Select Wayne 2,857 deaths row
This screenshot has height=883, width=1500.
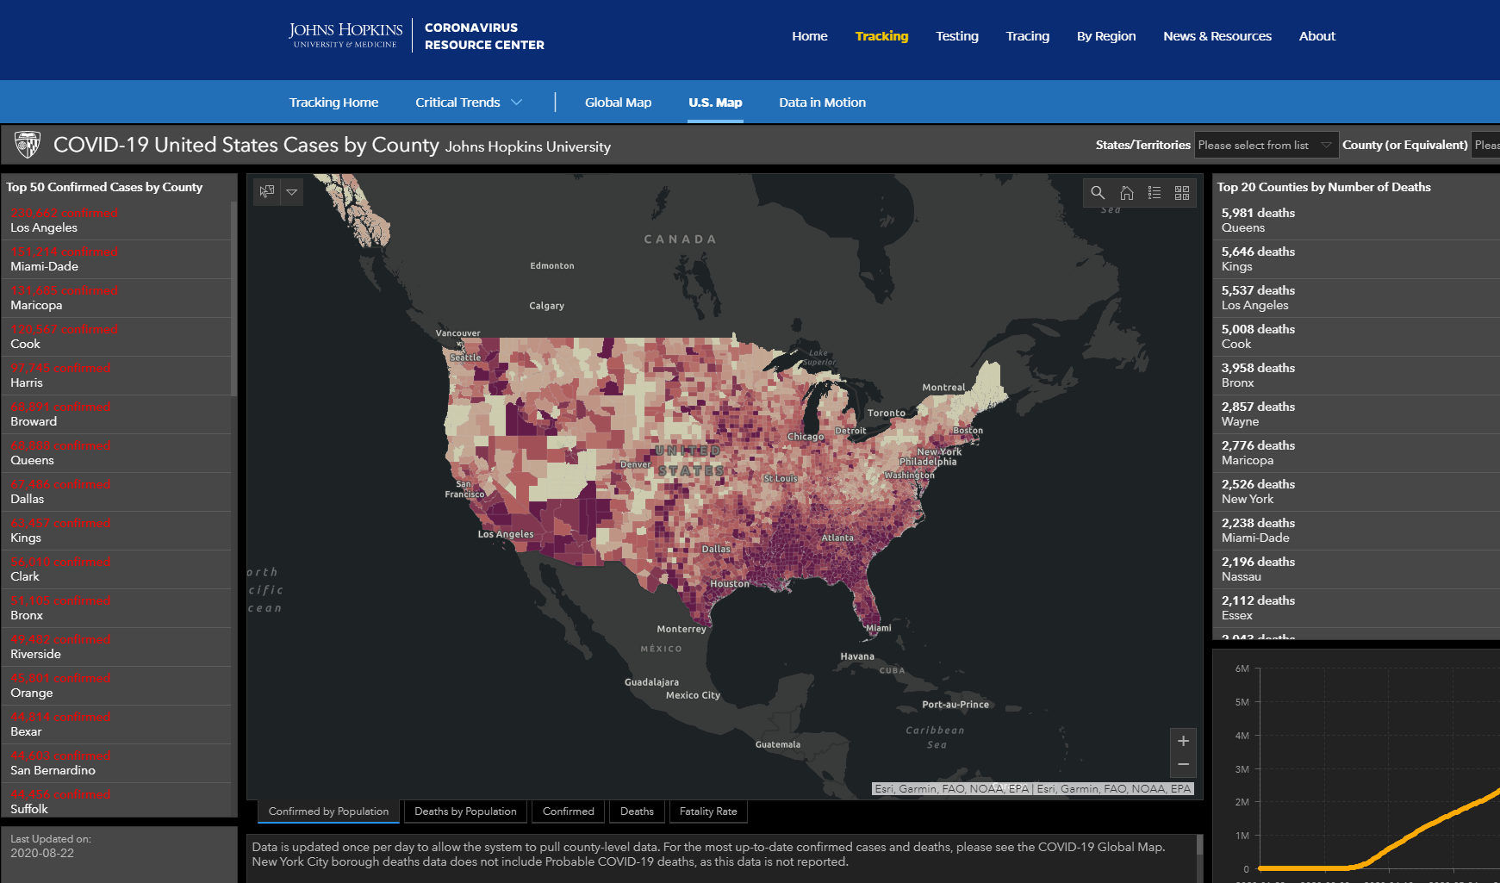[1356, 414]
